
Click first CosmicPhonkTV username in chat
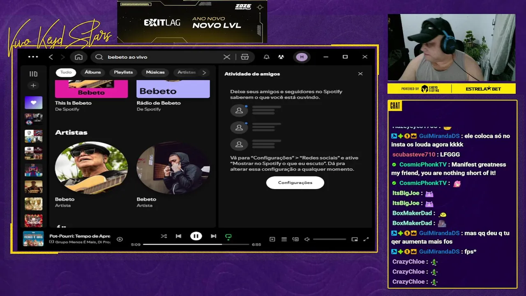pos(423,164)
